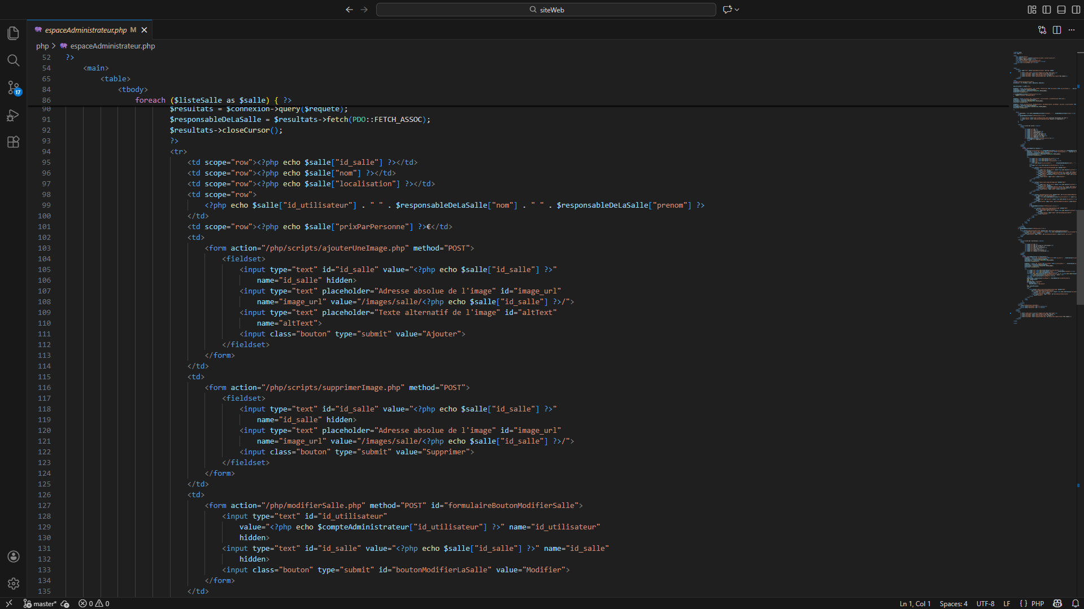Click the $resultats->closeCursor(); line

tap(226, 130)
